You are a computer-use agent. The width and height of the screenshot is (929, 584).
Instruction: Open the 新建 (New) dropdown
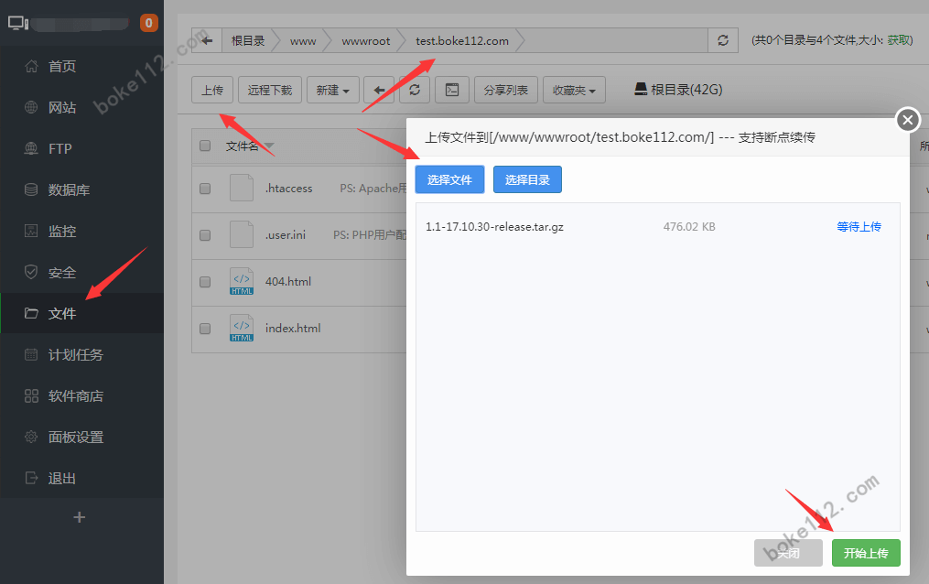click(x=332, y=89)
